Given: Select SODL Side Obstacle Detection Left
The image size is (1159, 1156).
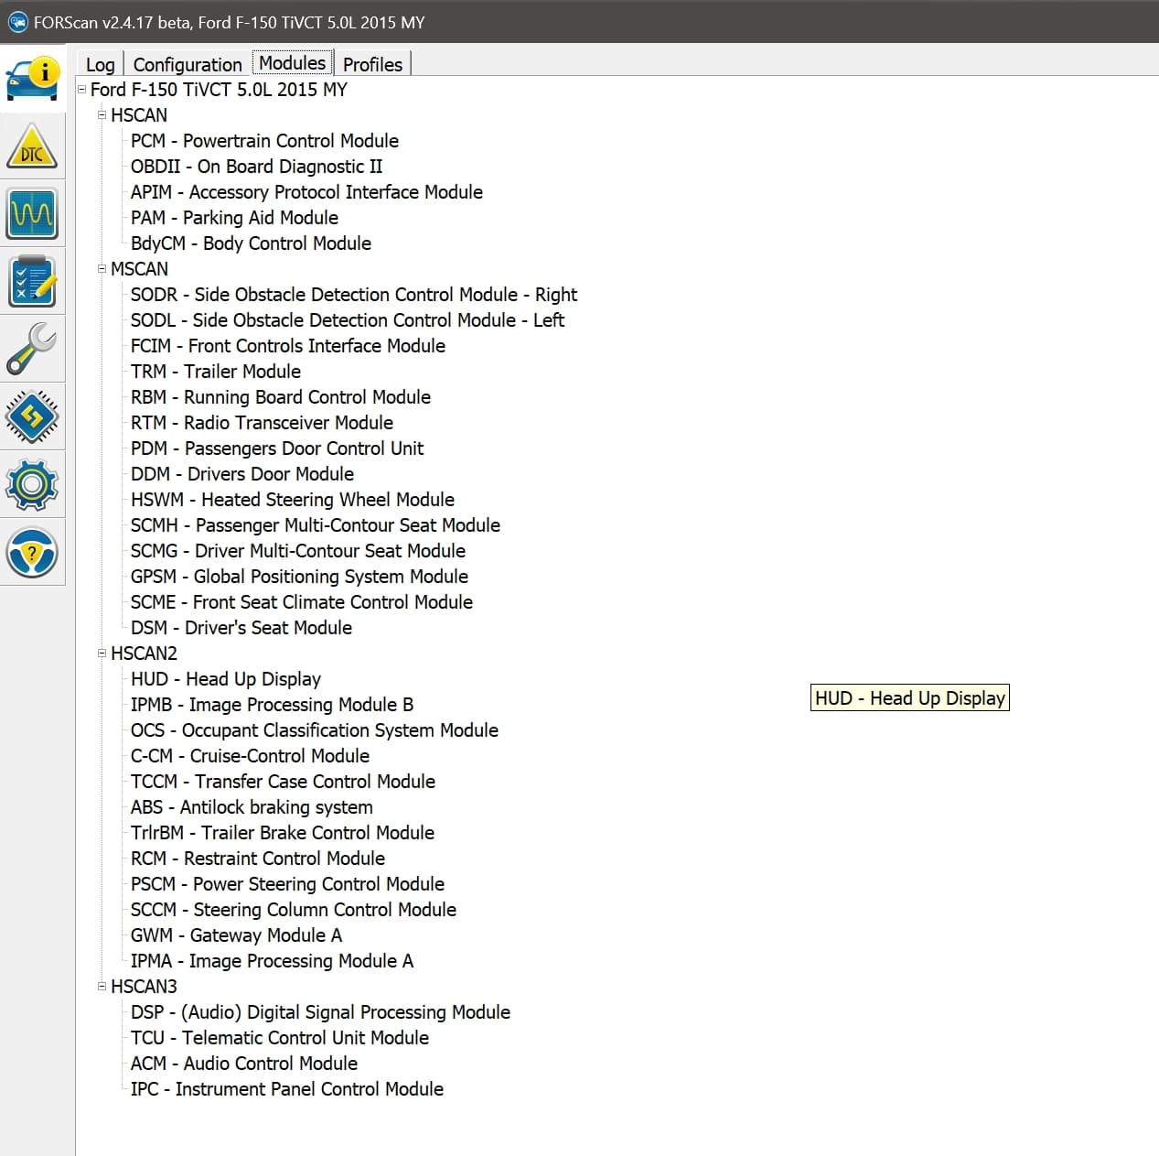Looking at the screenshot, I should [x=348, y=320].
